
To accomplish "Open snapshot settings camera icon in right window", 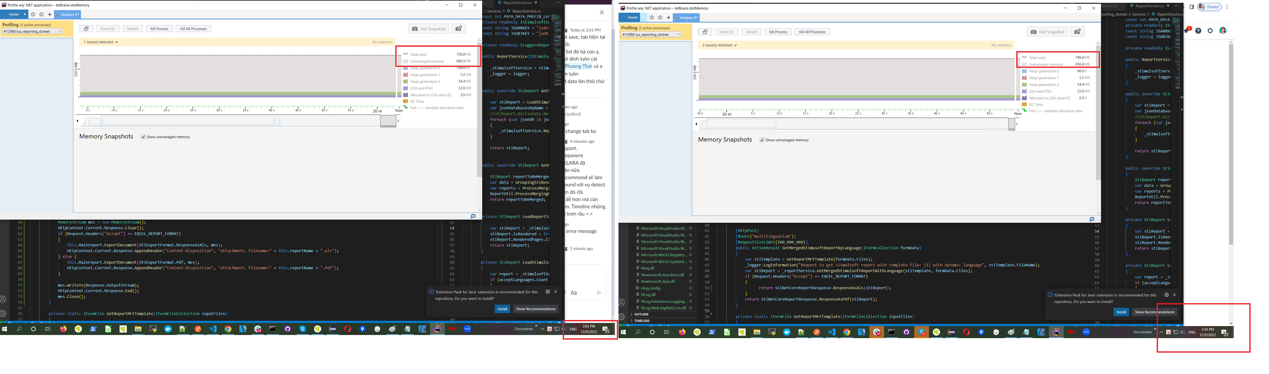I will (1077, 32).
